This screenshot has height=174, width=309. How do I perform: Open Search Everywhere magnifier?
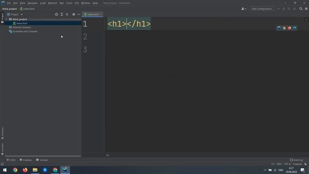pos(301,9)
